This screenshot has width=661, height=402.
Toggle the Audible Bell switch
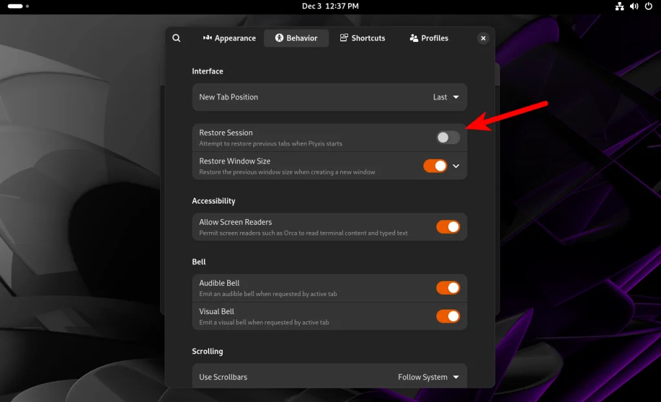(x=448, y=288)
